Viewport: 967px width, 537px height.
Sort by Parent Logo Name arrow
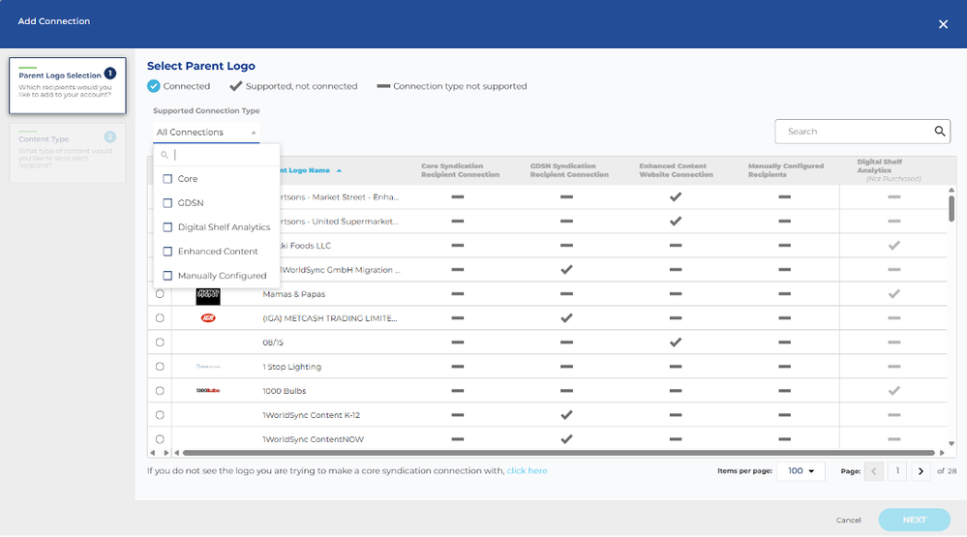coord(339,171)
